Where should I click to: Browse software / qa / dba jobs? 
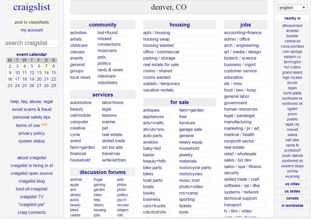242,185
